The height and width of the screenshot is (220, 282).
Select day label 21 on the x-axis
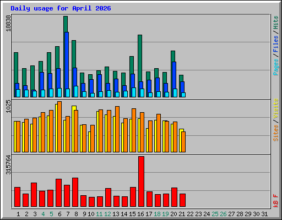click(x=182, y=214)
